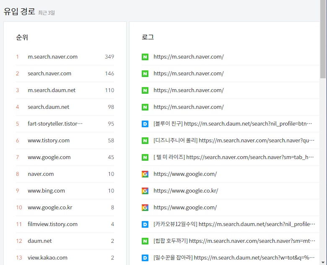Select rank 10 www.google.co.kr entry
This screenshot has height=265, width=327.
point(65,208)
